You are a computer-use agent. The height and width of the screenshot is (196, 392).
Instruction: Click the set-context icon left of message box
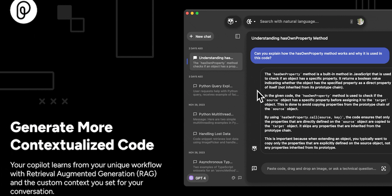pos(254,168)
